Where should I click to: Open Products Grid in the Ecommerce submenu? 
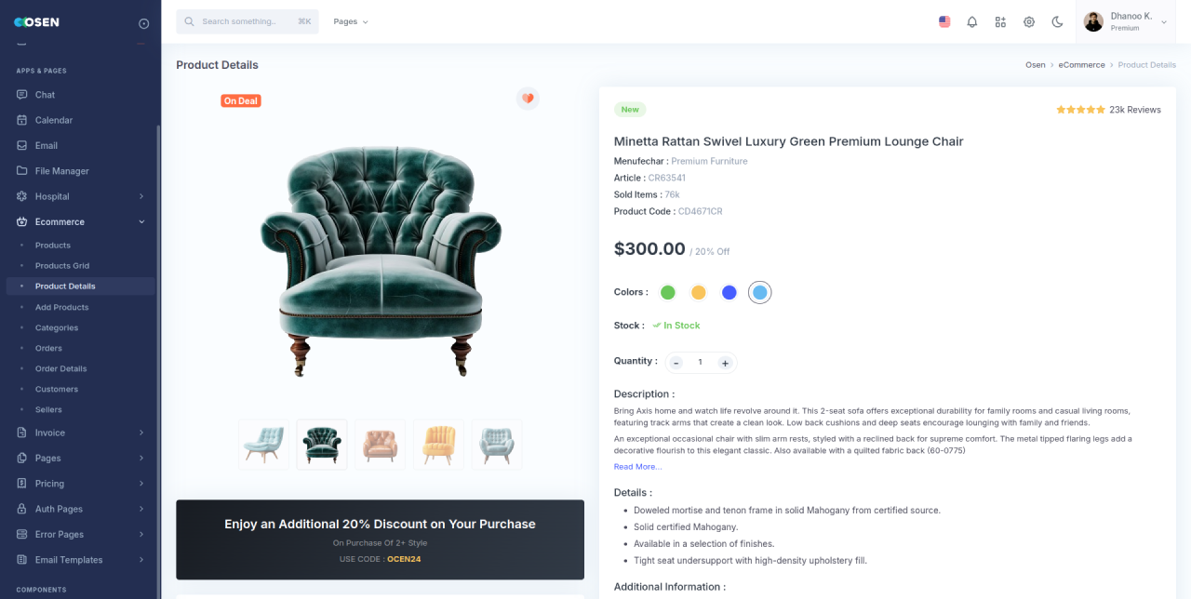point(62,266)
